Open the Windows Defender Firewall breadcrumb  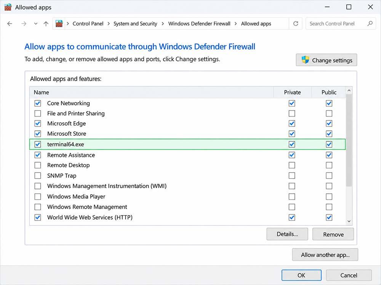[199, 24]
